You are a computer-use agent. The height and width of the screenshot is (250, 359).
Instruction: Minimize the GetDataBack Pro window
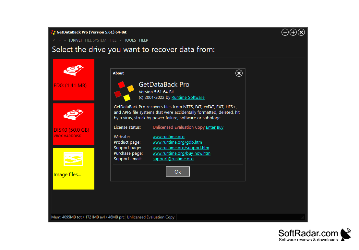click(285, 33)
